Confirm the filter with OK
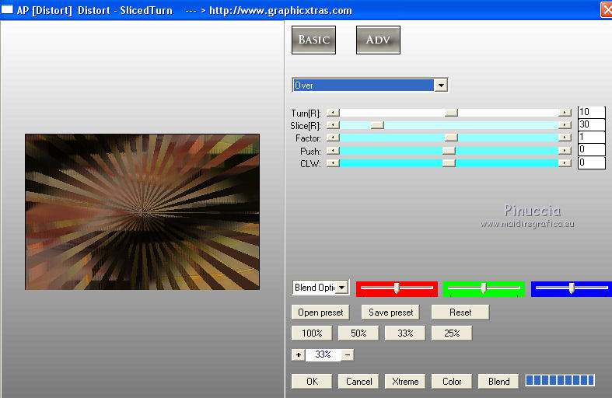612x398 pixels. click(312, 381)
